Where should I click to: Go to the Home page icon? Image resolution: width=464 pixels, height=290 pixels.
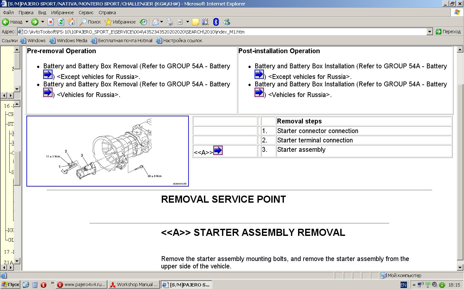pyautogui.click(x=71, y=22)
